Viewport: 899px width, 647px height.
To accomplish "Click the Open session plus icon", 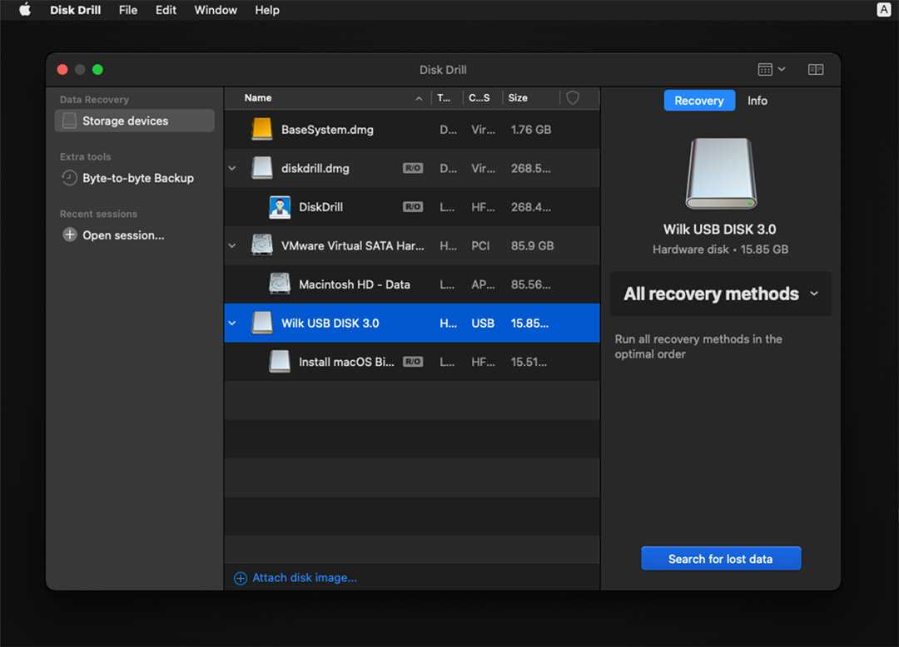I will [69, 235].
